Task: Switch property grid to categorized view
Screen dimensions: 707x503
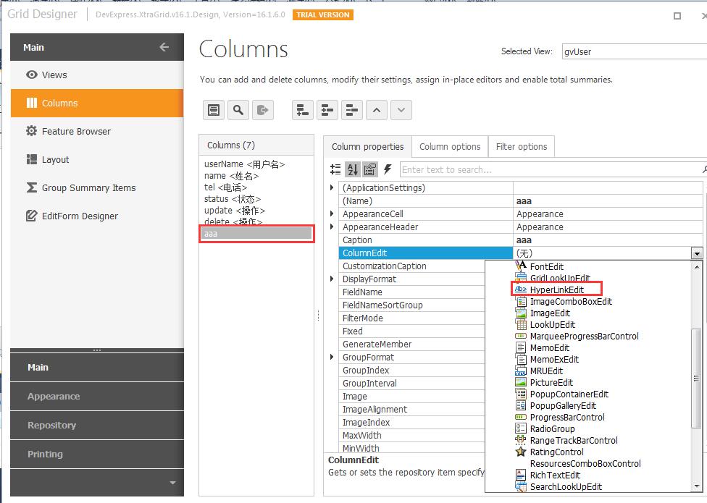Action: click(335, 169)
